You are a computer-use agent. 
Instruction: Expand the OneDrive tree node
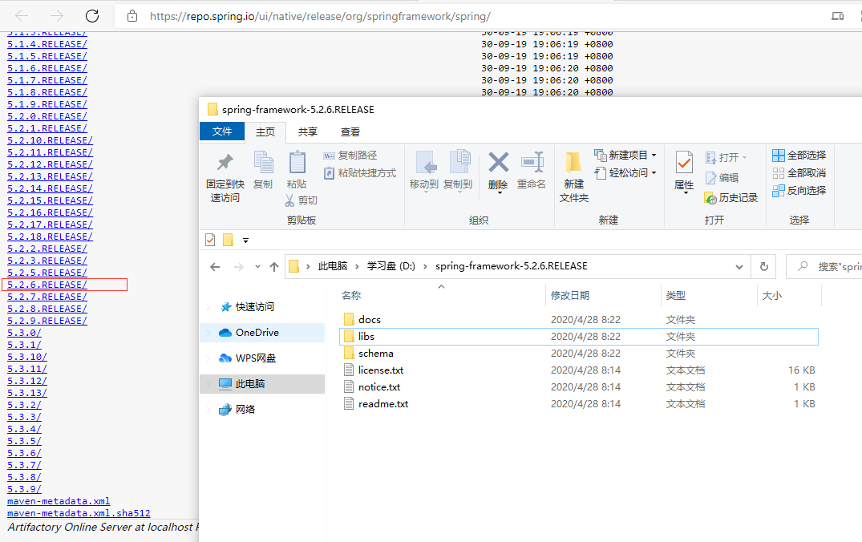208,333
